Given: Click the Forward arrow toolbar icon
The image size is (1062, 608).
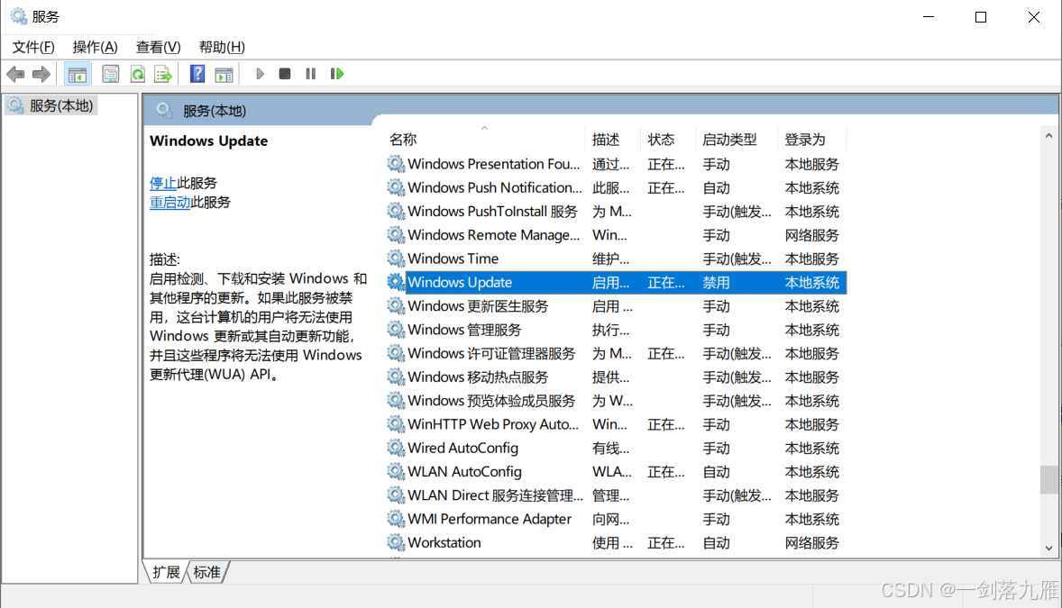Looking at the screenshot, I should tap(41, 74).
